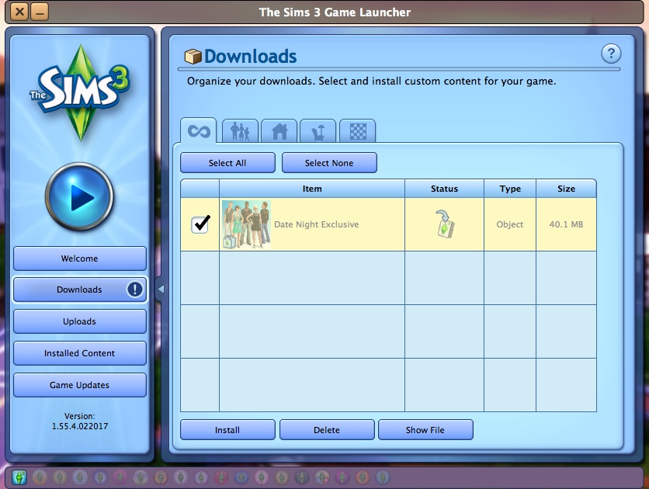Click the Show File button
The height and width of the screenshot is (489, 649).
tap(425, 430)
